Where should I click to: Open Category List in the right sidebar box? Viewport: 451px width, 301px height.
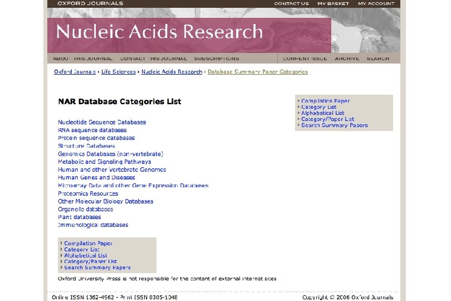318,107
